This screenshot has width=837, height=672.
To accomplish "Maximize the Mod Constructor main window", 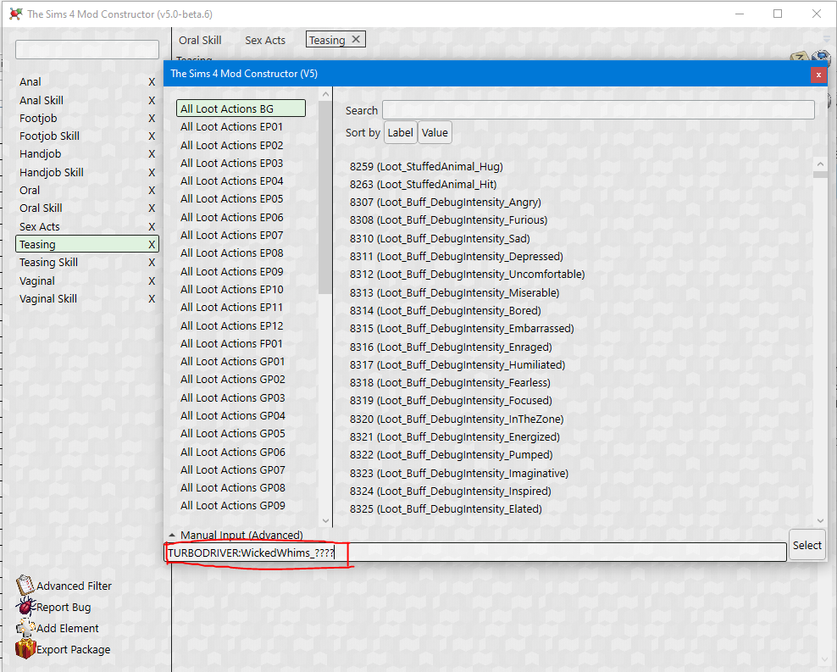I will 778,14.
